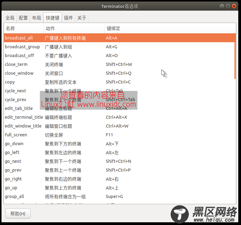
Task: Switch to the 全局 tab
Action: 10,18
